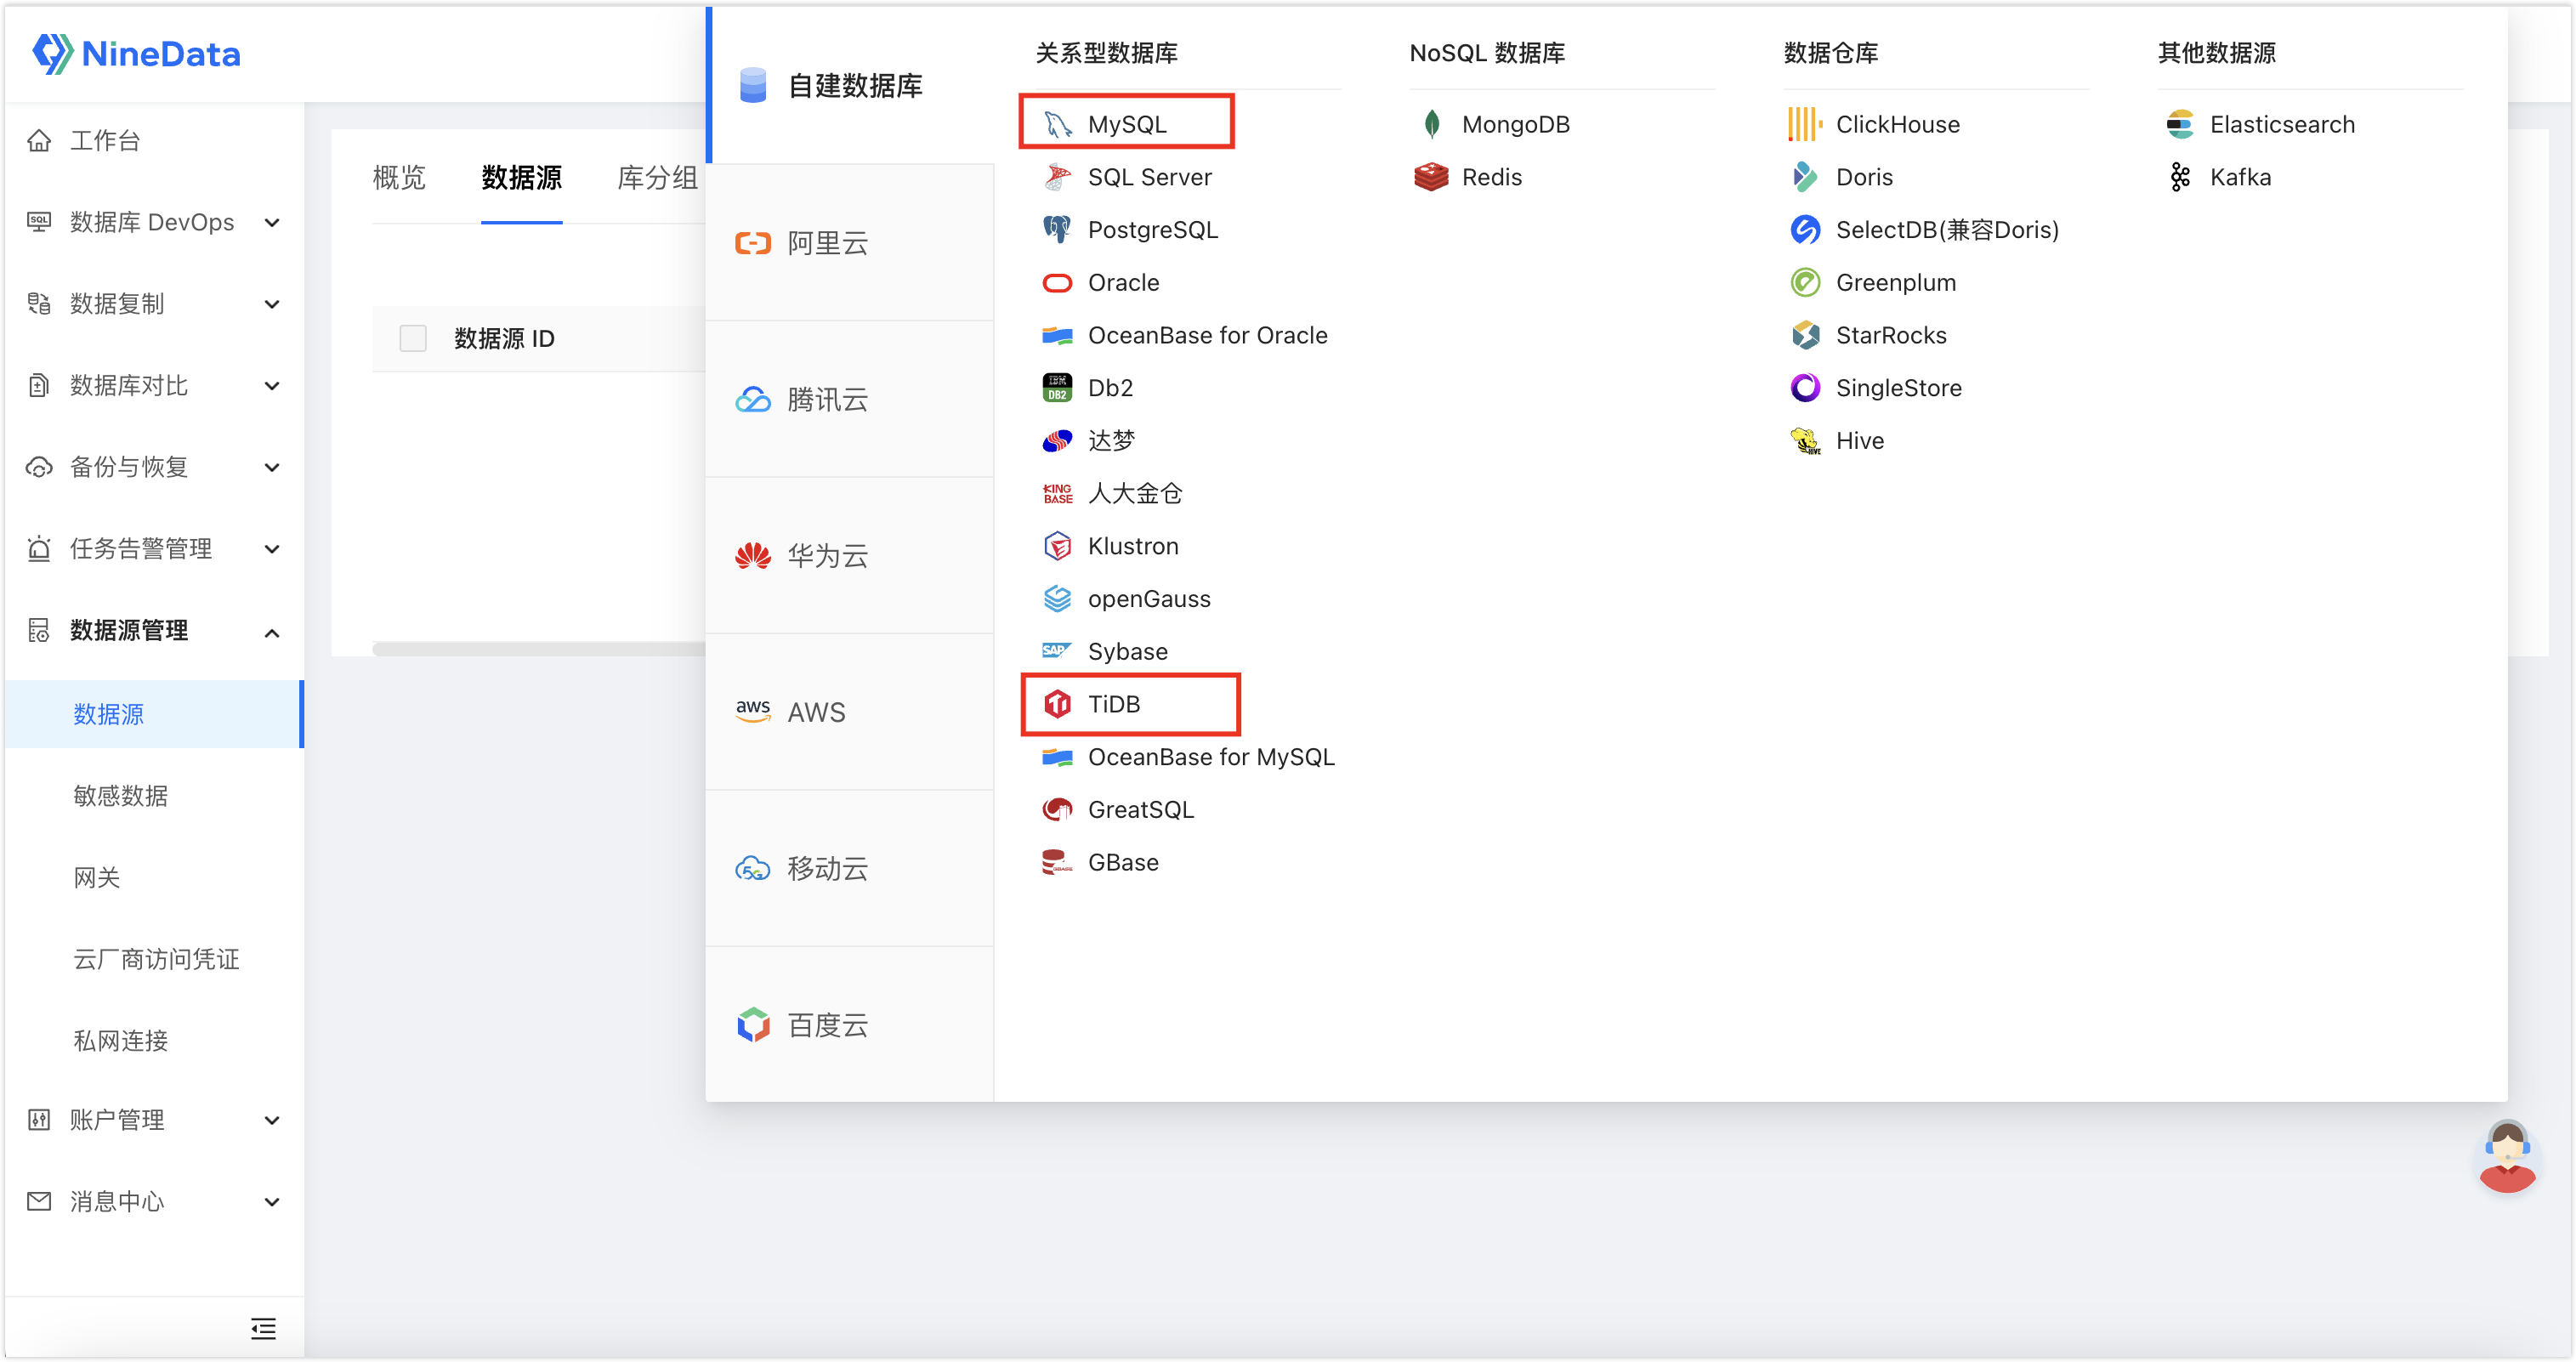Switch to the 概览 tab

click(x=399, y=178)
